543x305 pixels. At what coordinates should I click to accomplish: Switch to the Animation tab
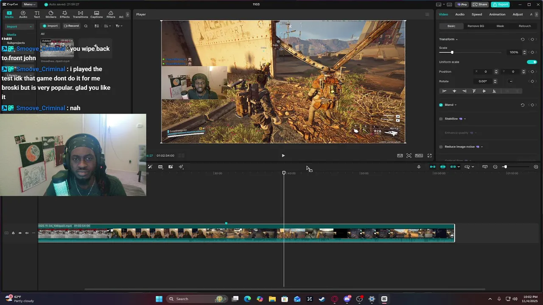coord(497,14)
